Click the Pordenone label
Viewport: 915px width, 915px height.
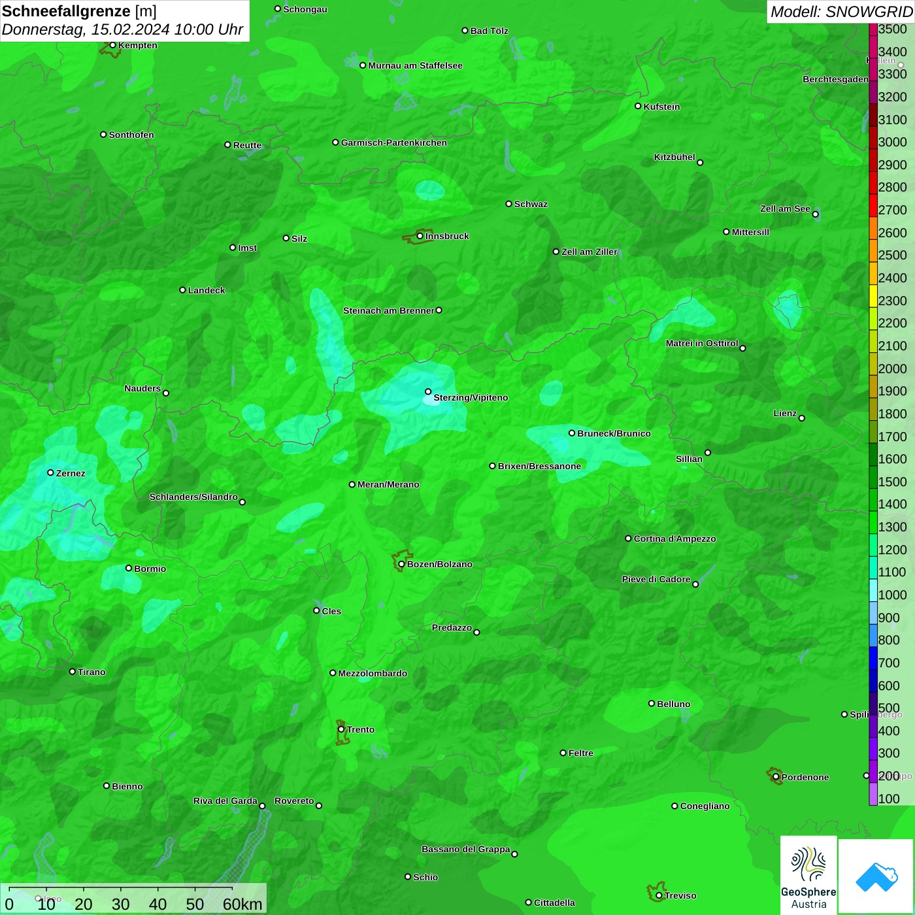805,777
